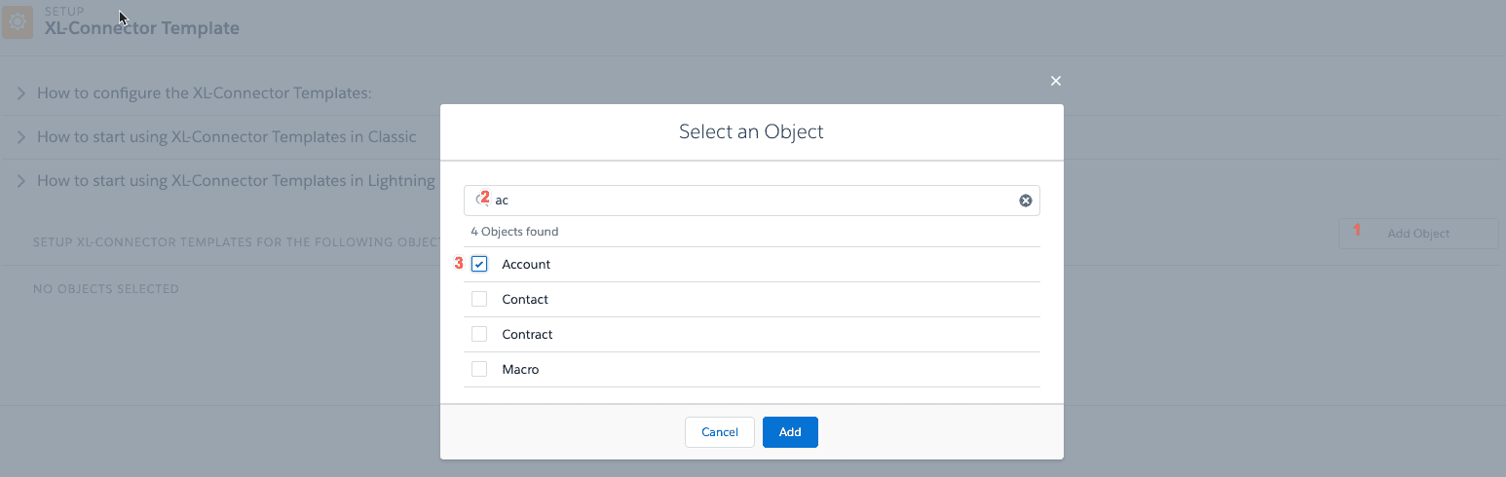The image size is (1506, 477).
Task: Expand How to configure the XL-Connector Templates
Action: point(21,93)
